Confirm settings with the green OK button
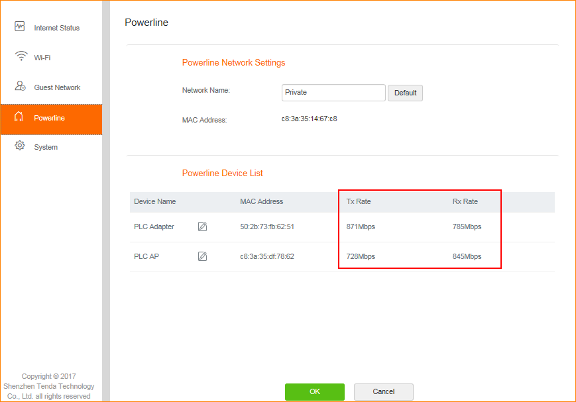 pos(314,391)
